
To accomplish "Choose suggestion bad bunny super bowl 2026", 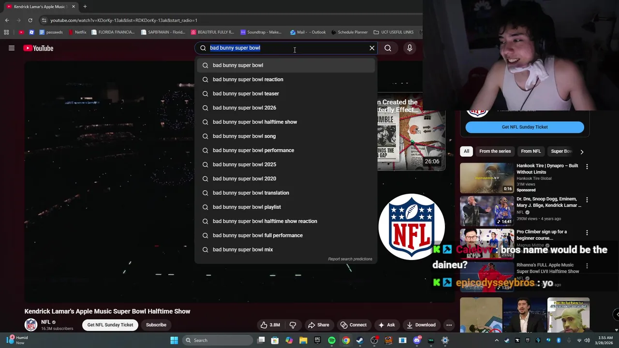I will 285,108.
